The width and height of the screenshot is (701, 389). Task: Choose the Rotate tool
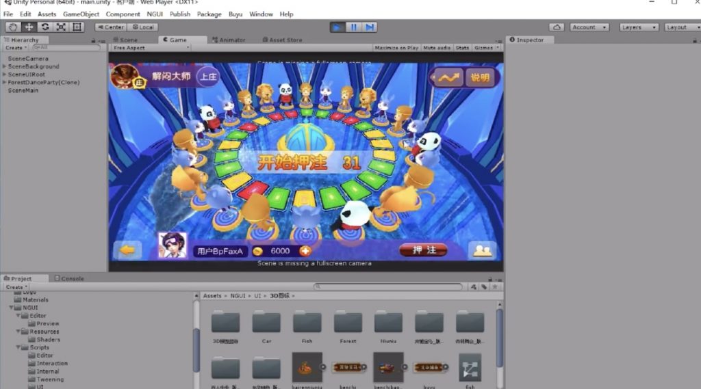pyautogui.click(x=45, y=27)
